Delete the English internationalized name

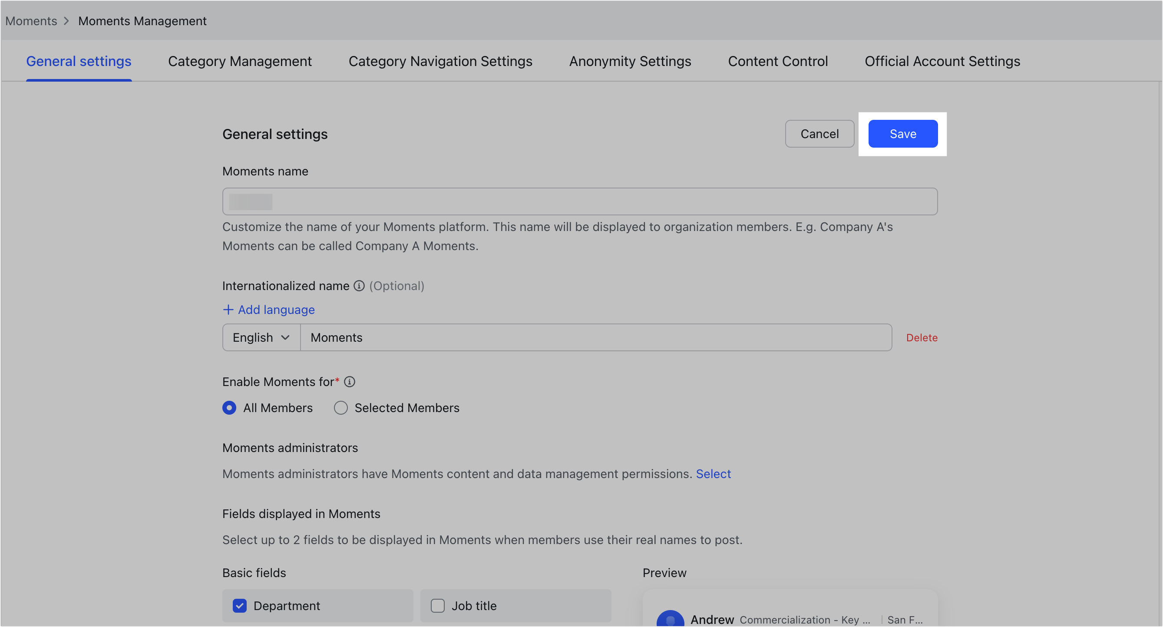pos(922,338)
